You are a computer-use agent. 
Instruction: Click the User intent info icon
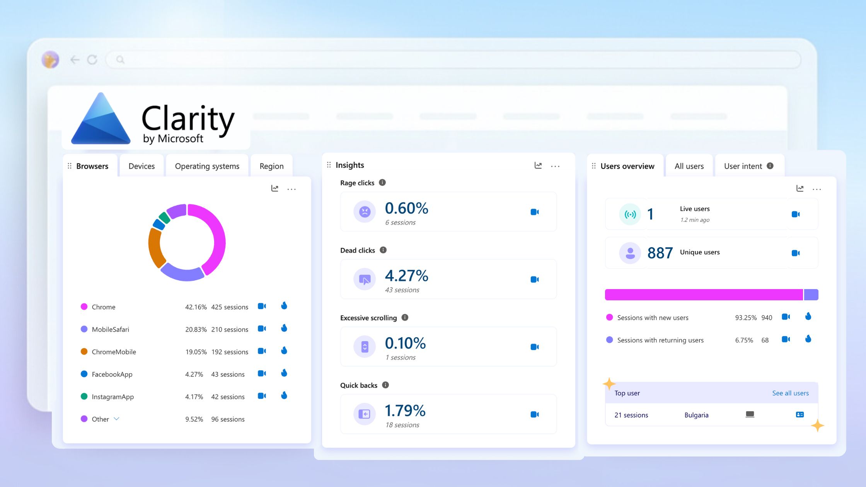(x=770, y=165)
